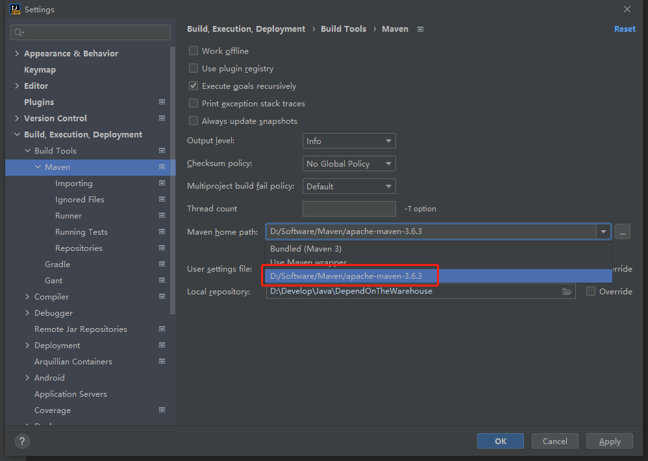Check Override for Local repository
Viewport: 648px width, 461px height.
pyautogui.click(x=591, y=291)
